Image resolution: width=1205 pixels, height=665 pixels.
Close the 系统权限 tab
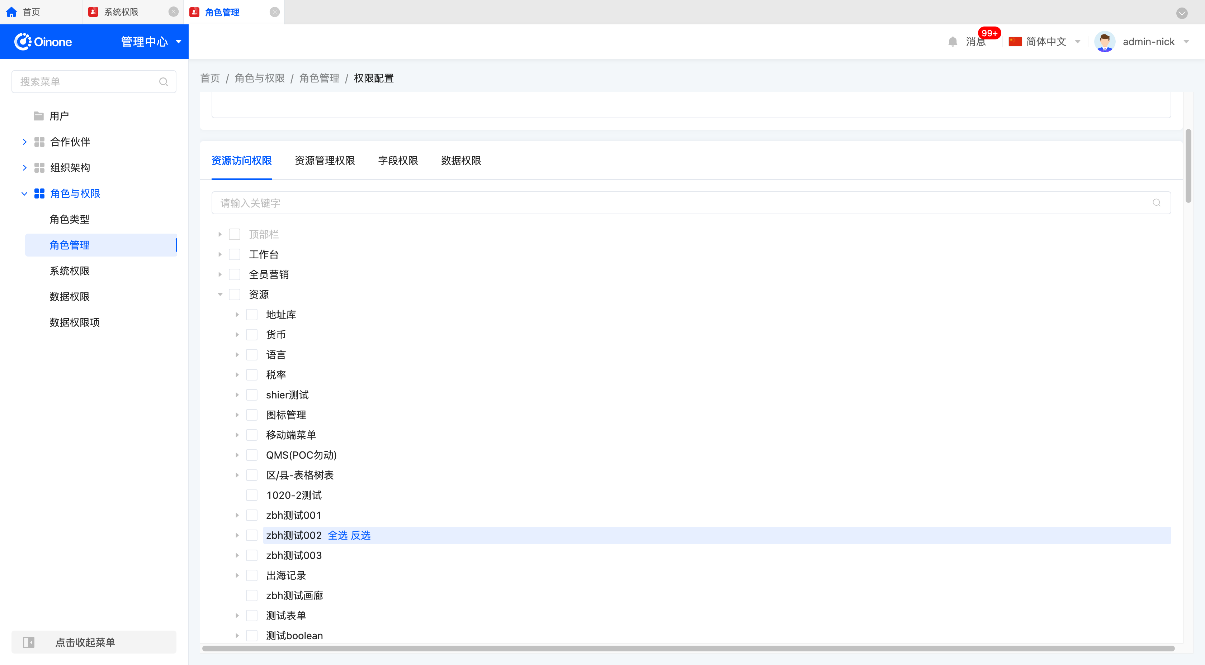(173, 12)
